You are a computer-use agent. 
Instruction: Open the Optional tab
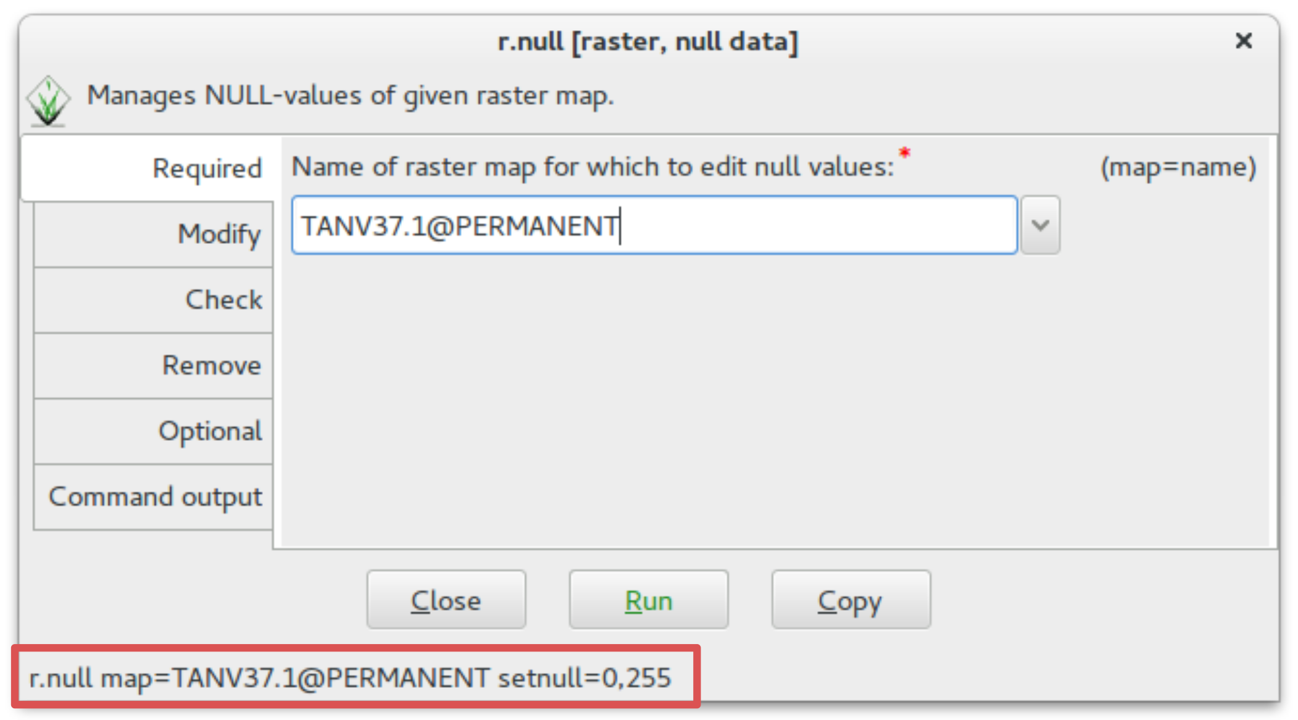(154, 431)
